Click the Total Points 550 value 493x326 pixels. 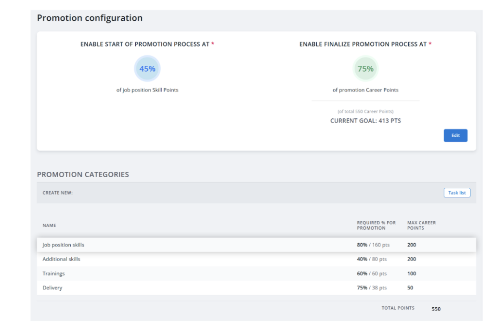[x=436, y=309]
